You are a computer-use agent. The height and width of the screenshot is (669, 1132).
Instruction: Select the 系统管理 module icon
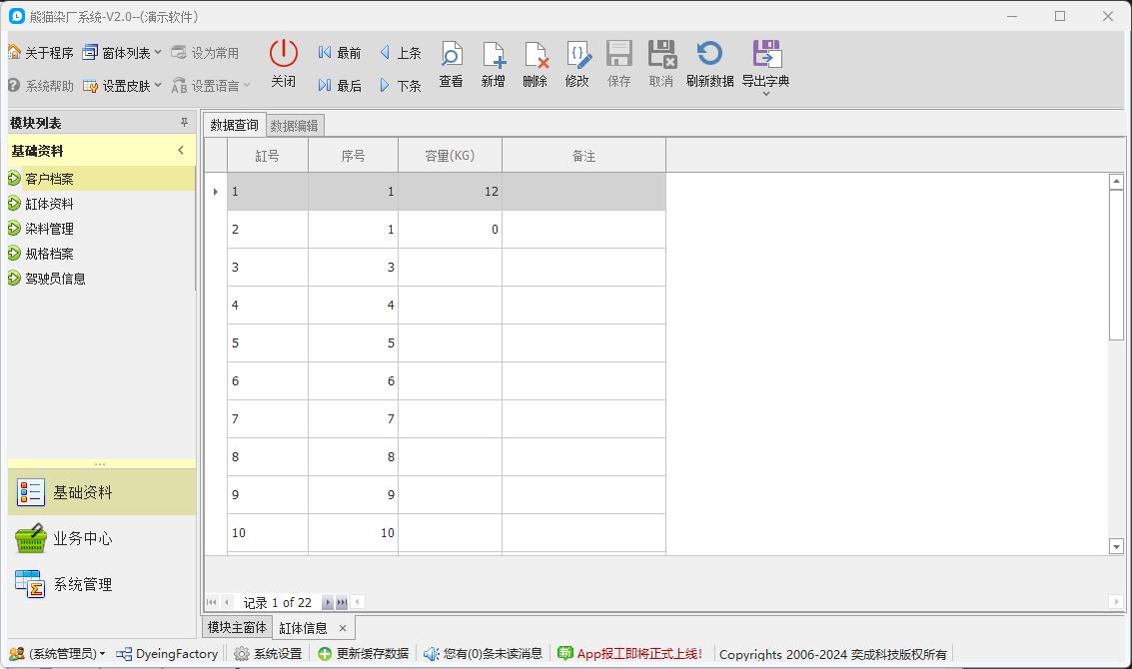[x=30, y=583]
